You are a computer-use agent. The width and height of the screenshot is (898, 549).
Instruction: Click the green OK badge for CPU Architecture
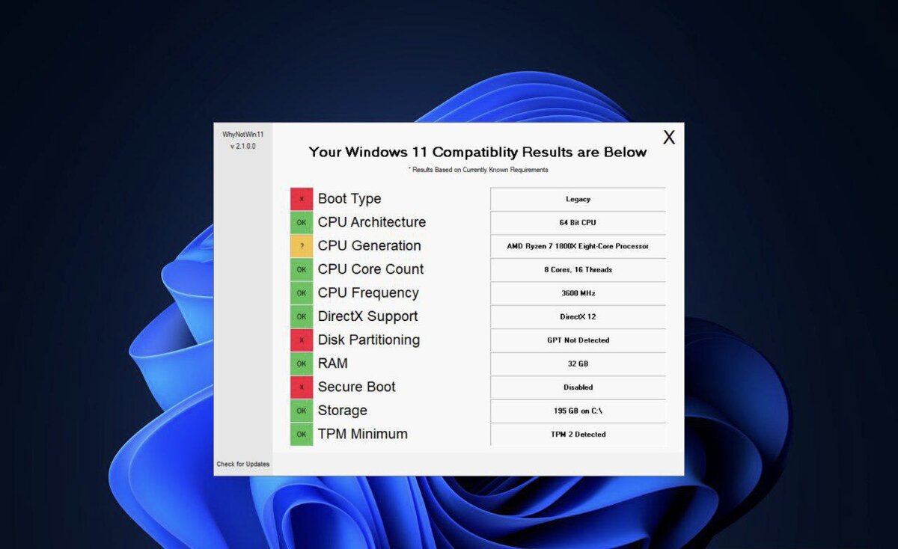click(302, 222)
